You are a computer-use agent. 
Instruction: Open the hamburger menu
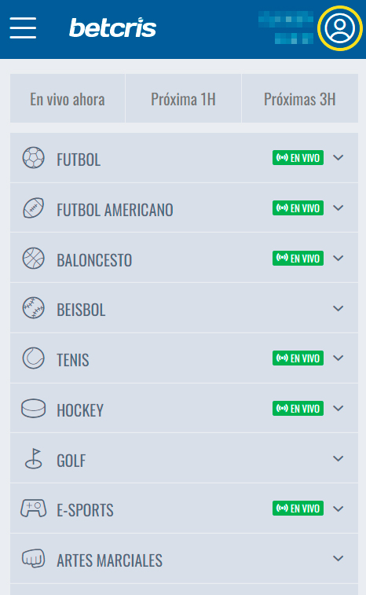tap(23, 28)
